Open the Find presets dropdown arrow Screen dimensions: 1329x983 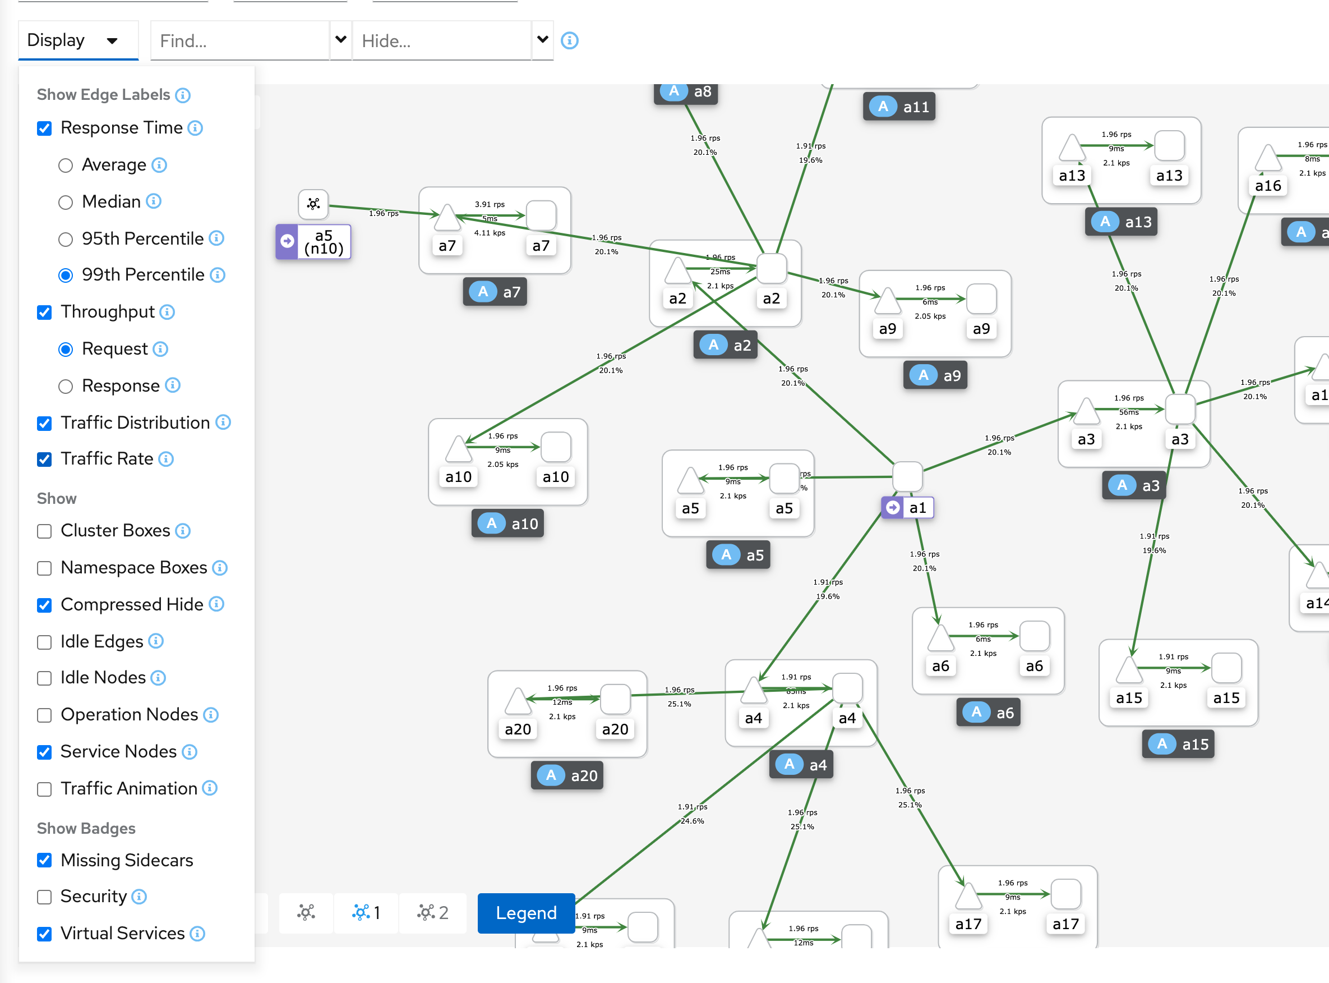[x=341, y=40]
